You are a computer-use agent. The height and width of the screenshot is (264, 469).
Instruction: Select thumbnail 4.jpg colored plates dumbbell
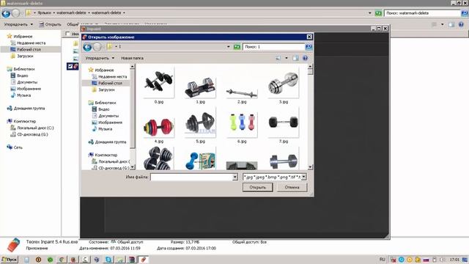[x=158, y=125]
